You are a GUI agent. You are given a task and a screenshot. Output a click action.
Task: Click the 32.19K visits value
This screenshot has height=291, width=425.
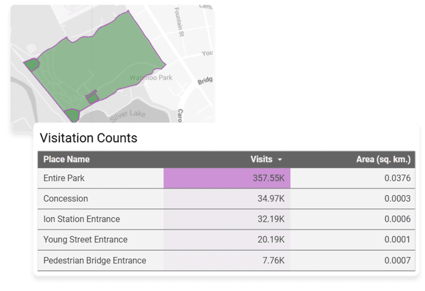271,219
